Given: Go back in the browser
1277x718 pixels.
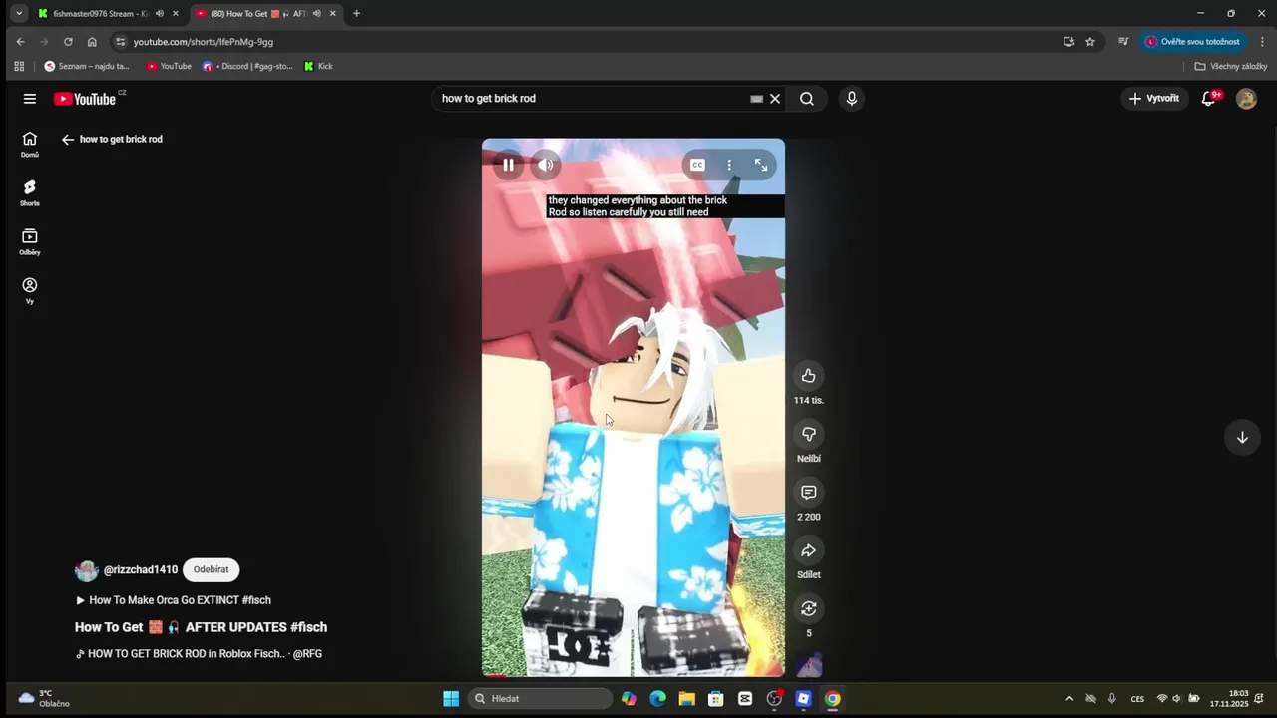Looking at the screenshot, I should click(20, 42).
